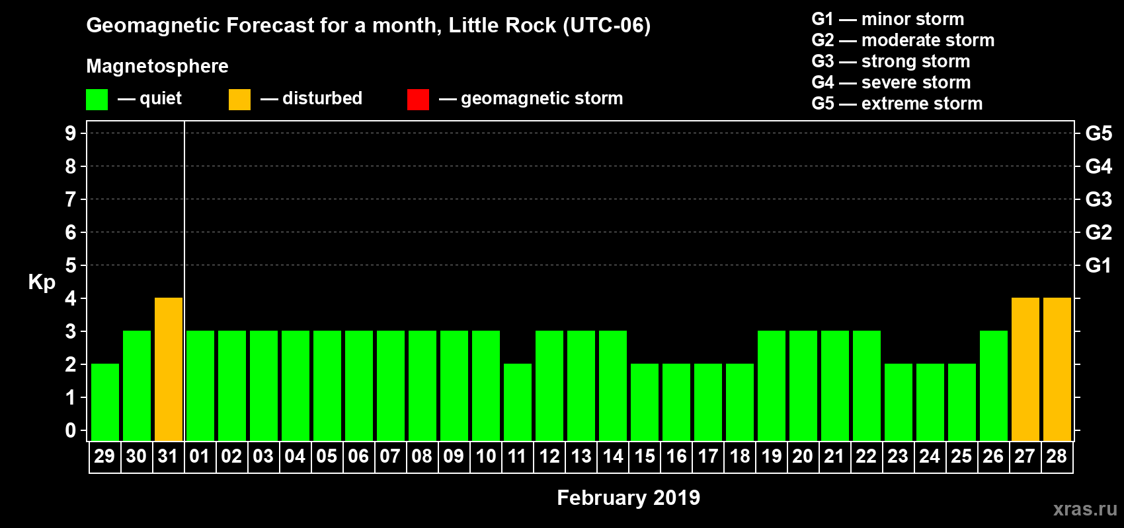Click the orange disturbed legend swatch
Screen dimensions: 1124x528
239,100
